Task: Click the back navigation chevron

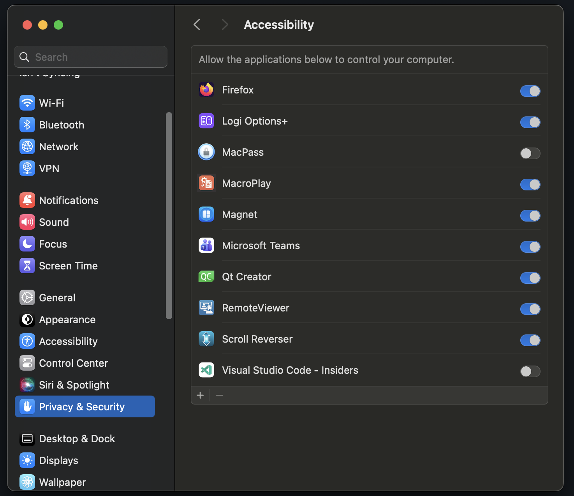Action: 197,24
